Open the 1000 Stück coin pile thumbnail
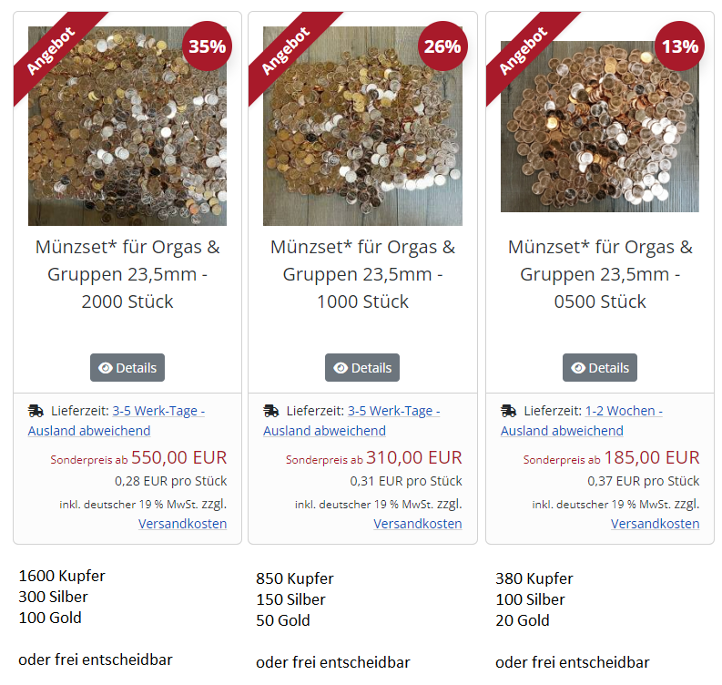Image resolution: width=722 pixels, height=685 pixels. 362,127
